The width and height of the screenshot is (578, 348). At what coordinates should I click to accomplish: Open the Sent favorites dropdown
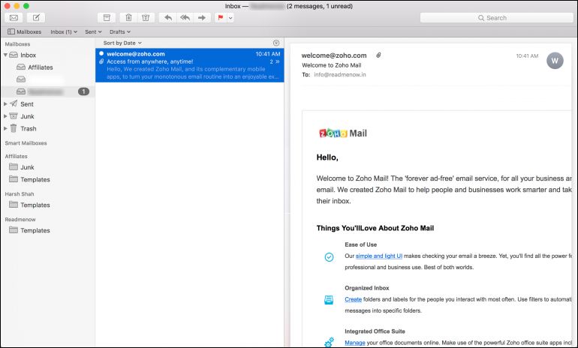pos(93,31)
